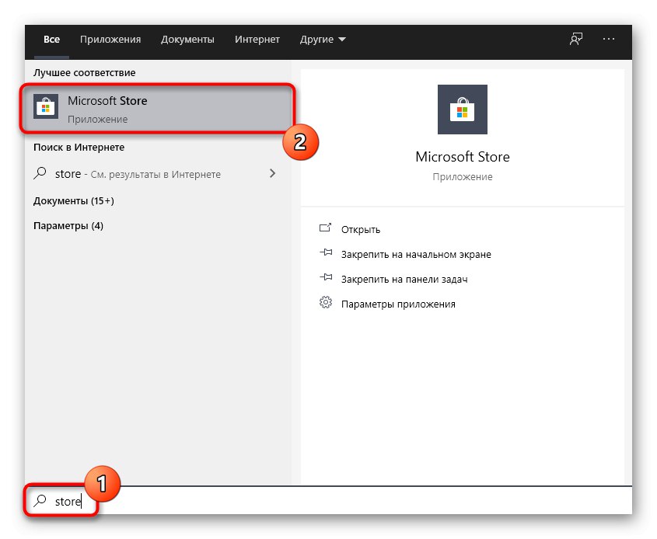Screen dimensions: 657x539
Task: Choose Закрепить на панели задач
Action: tap(404, 279)
